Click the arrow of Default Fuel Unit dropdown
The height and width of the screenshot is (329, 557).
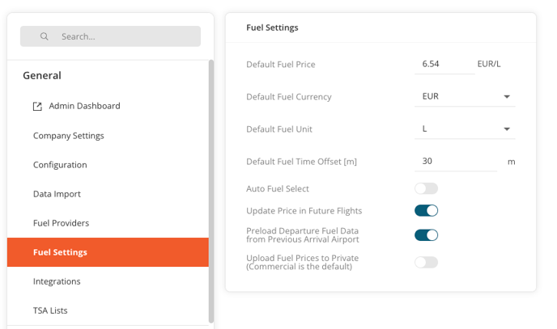click(507, 129)
